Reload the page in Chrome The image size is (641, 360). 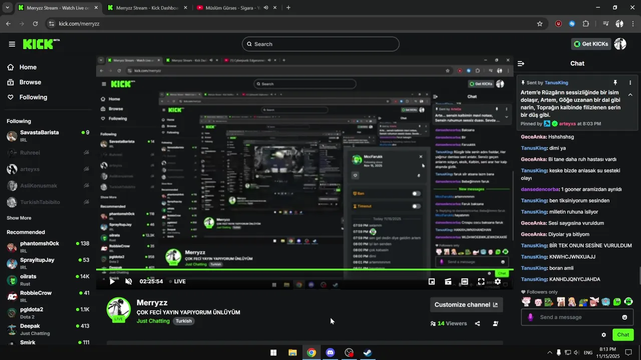pos(35,23)
